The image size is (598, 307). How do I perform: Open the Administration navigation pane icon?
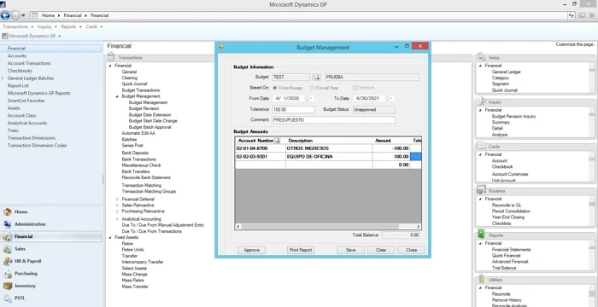7,224
